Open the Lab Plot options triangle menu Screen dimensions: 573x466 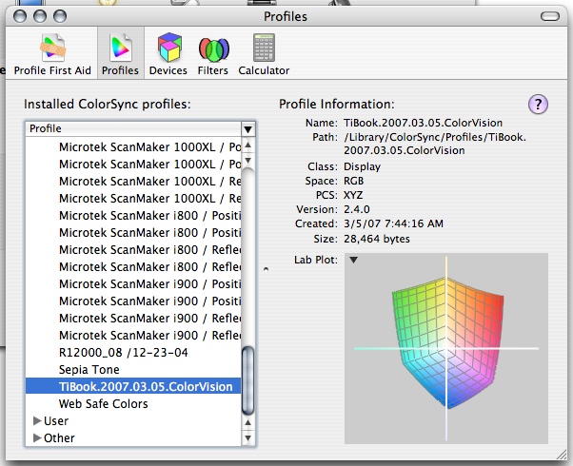(x=353, y=260)
